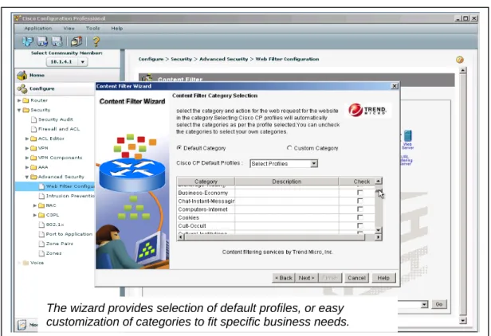Expand the AAA folder
Screen dimensions: 491x336
pyautogui.click(x=27, y=167)
